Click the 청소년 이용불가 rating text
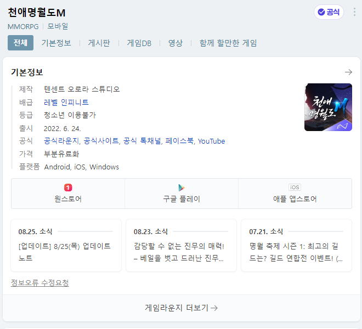Screen dimensions: 362x329 (70, 115)
